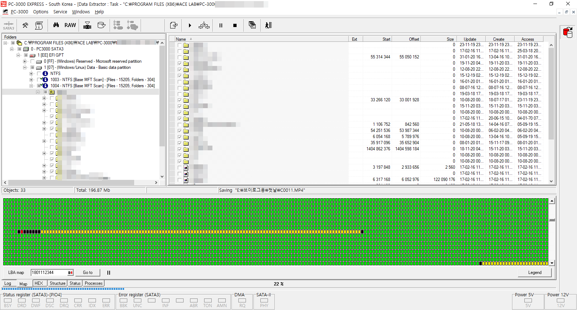The height and width of the screenshot is (310, 577).
Task: Expand the 1003 NTFS Base MFT Scan node
Action: click(31, 80)
